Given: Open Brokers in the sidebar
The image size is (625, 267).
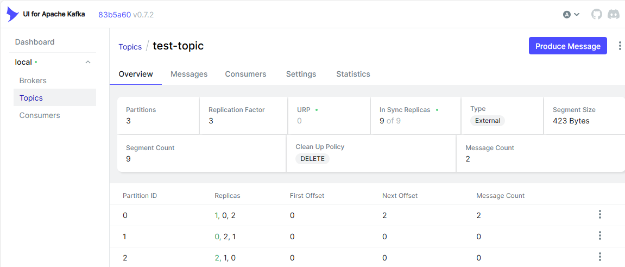Looking at the screenshot, I should click(33, 80).
